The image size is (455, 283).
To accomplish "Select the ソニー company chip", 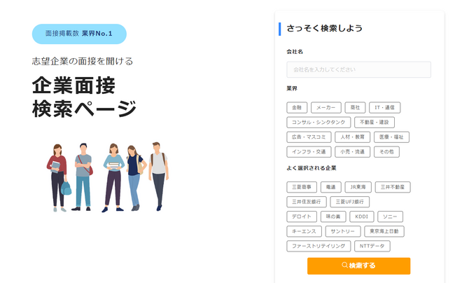I will 391,216.
